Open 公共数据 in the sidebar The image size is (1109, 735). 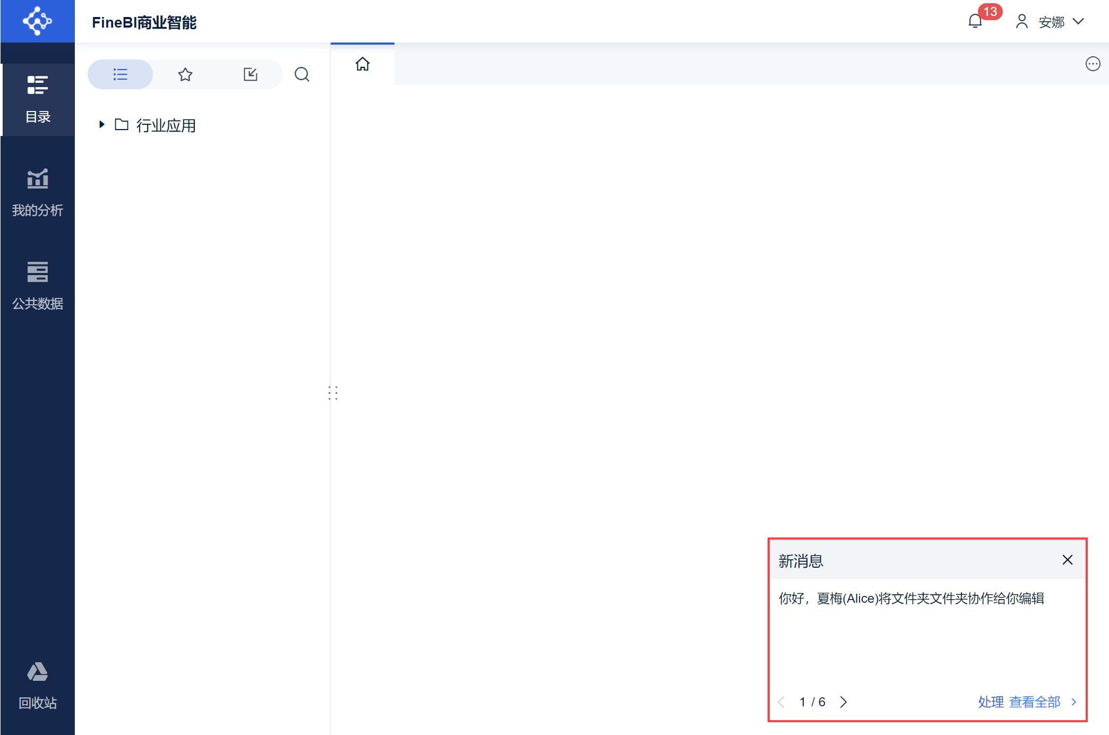click(x=38, y=286)
